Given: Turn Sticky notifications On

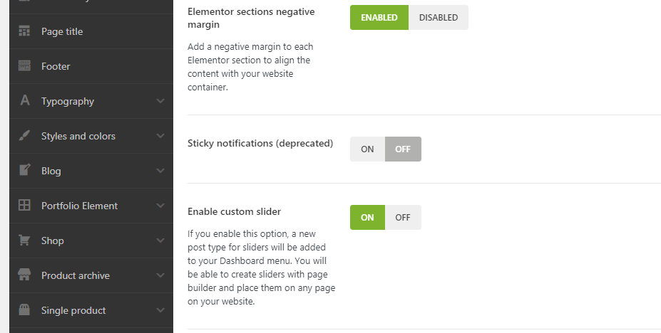Looking at the screenshot, I should pos(367,149).
